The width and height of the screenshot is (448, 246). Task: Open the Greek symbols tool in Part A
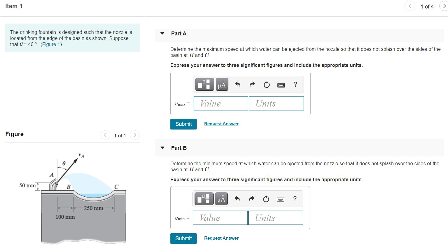(222, 84)
